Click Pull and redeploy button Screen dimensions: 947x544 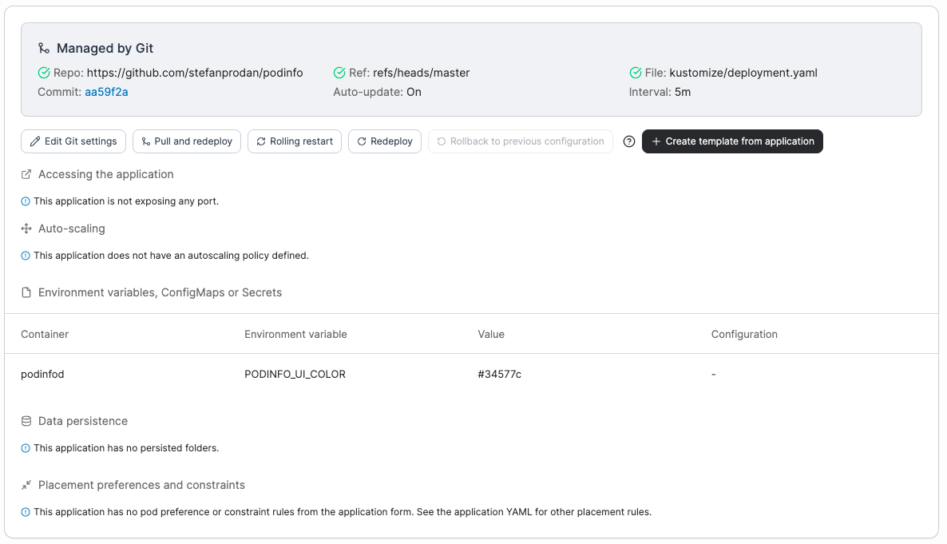click(187, 141)
